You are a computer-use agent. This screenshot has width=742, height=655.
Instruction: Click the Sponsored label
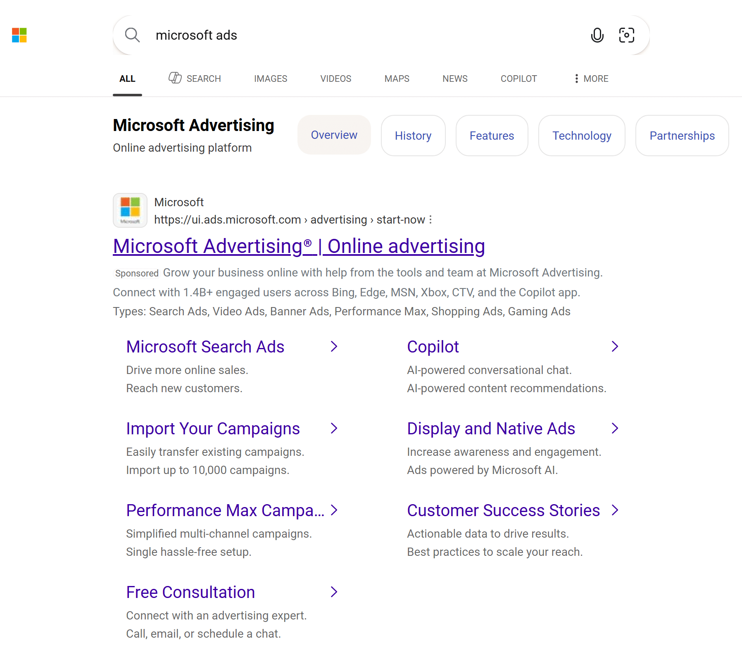pos(137,273)
